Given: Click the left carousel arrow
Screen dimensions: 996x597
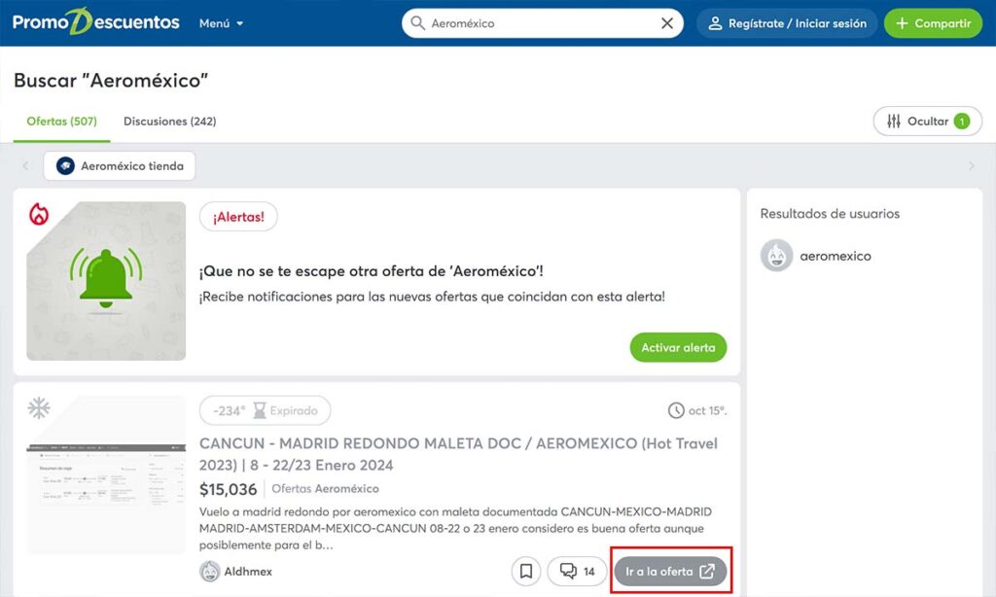Looking at the screenshot, I should click(25, 165).
